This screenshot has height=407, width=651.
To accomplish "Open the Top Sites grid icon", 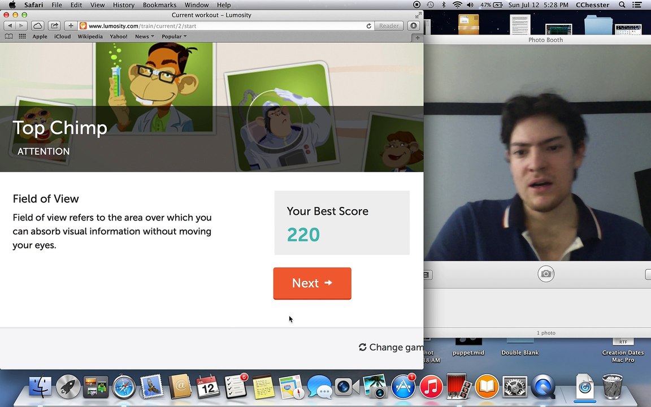I will tap(23, 37).
